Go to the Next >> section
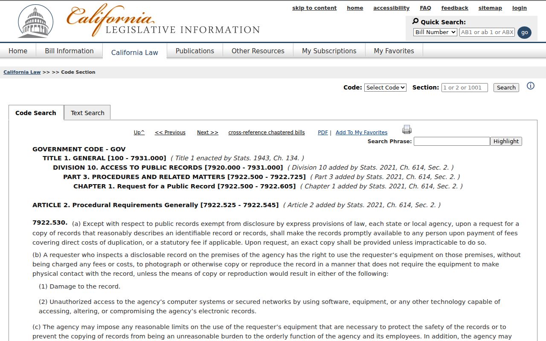 [208, 133]
